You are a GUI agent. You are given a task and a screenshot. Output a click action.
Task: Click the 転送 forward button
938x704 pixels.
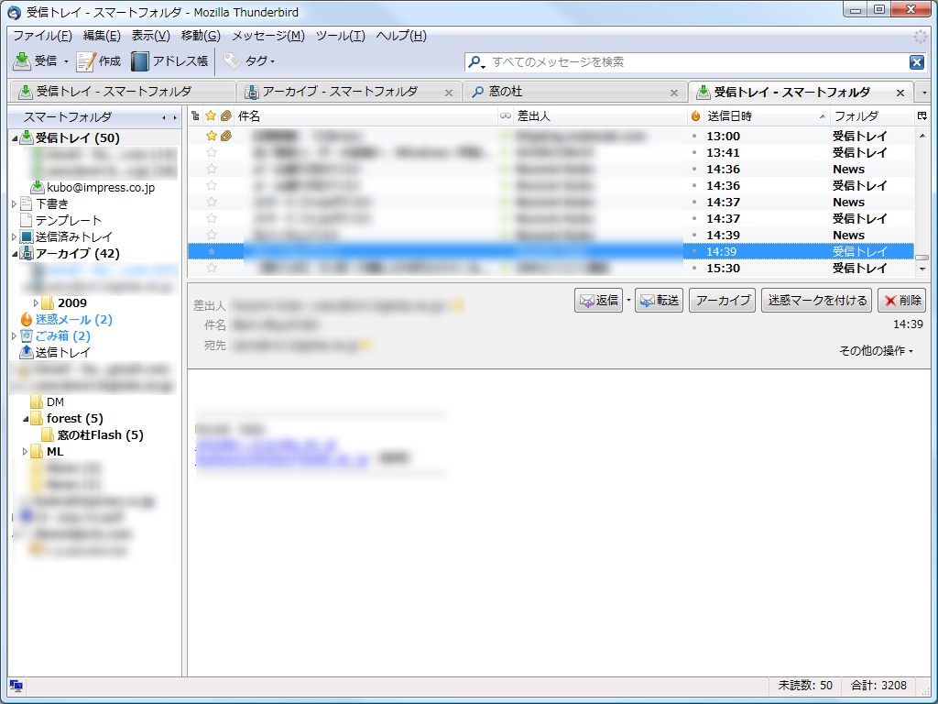660,300
